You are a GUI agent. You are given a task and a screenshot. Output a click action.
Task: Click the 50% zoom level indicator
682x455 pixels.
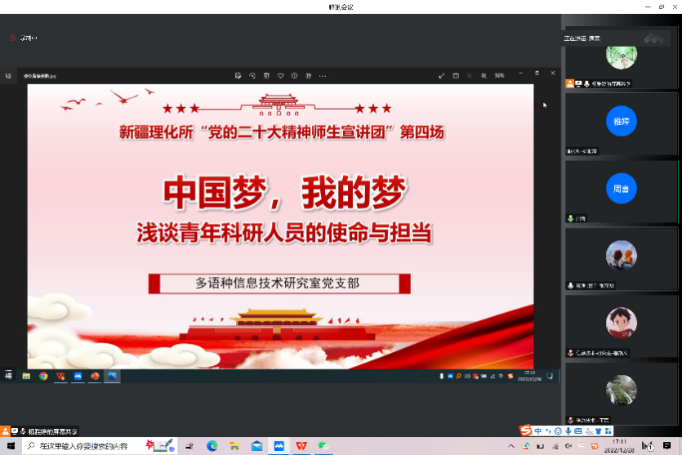pos(499,75)
